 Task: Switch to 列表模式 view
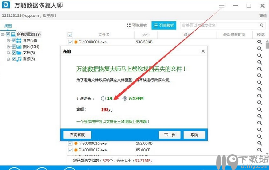tap(164, 26)
